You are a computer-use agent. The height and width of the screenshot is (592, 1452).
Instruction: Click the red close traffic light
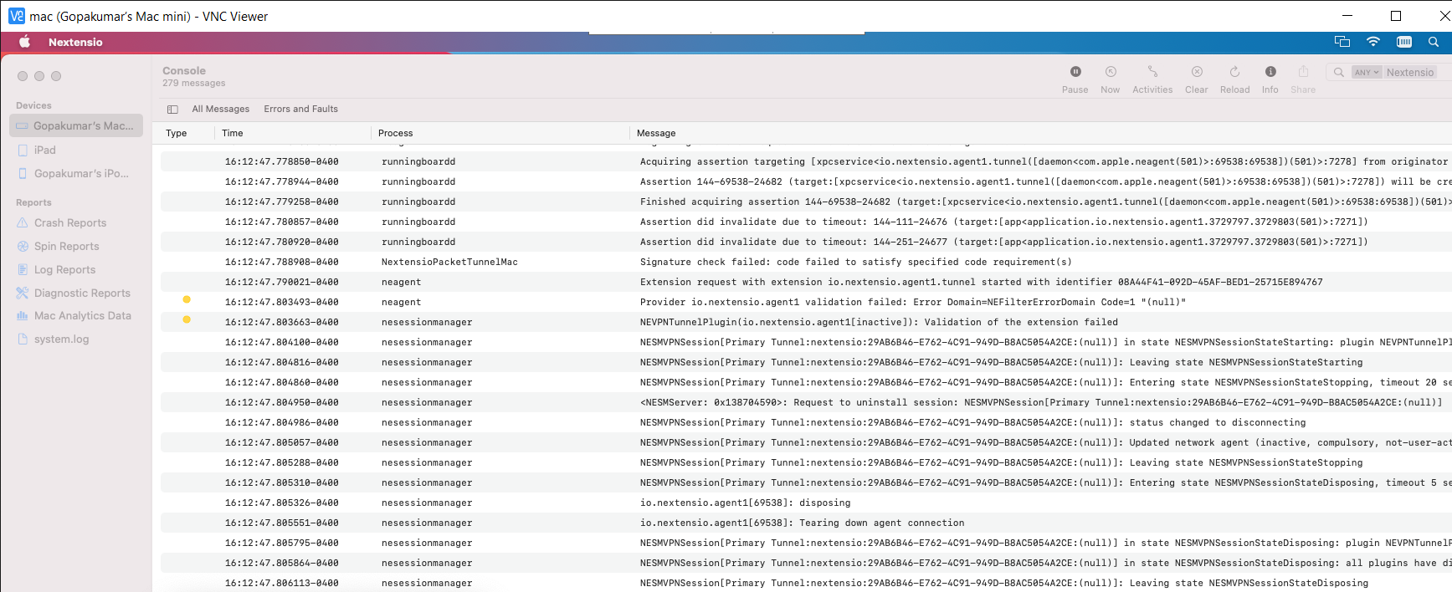click(x=23, y=76)
